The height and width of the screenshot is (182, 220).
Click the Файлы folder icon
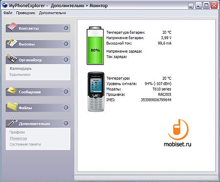pyautogui.click(x=12, y=107)
